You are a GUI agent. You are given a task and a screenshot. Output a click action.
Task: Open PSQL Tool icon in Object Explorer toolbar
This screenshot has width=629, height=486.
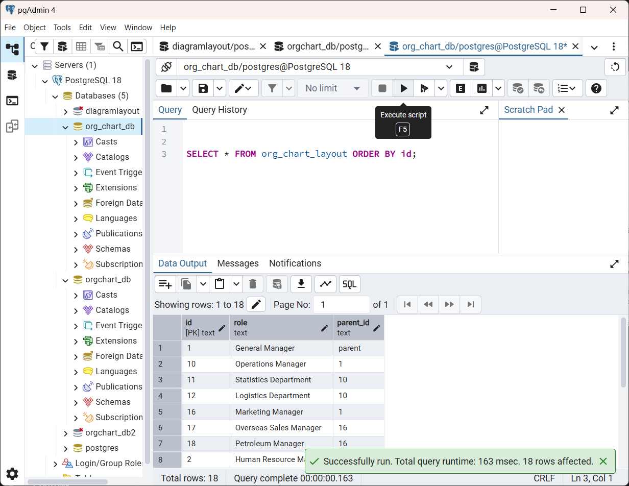tap(137, 46)
